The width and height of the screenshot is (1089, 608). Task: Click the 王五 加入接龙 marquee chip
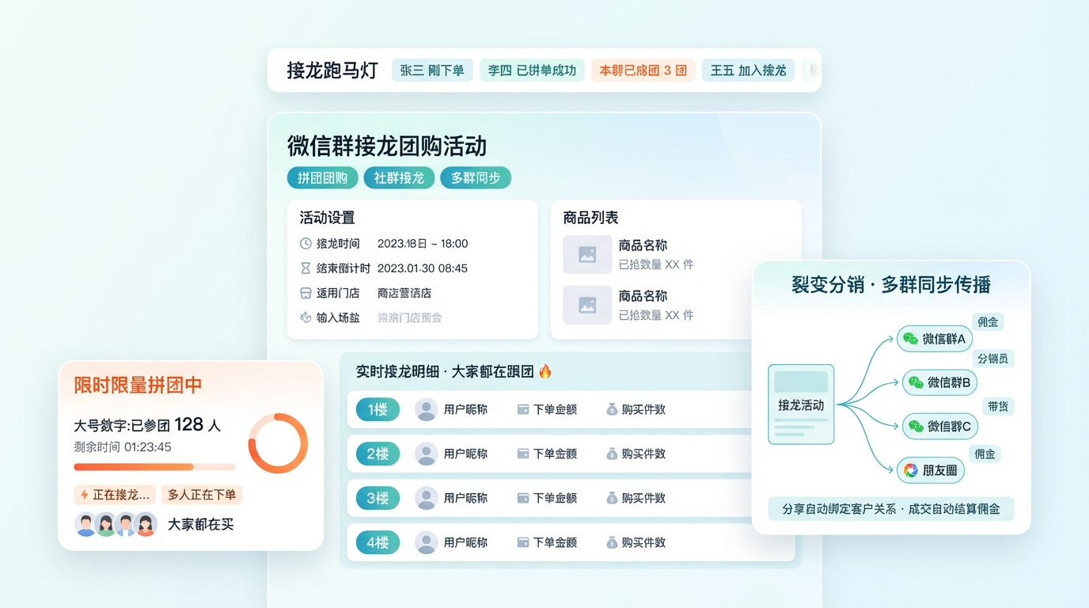(x=748, y=70)
